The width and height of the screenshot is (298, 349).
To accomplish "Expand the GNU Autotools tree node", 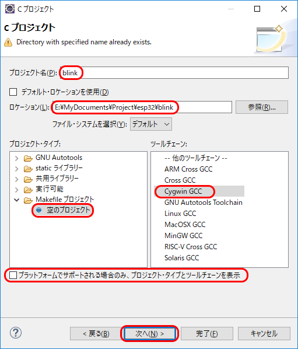I will [x=17, y=158].
